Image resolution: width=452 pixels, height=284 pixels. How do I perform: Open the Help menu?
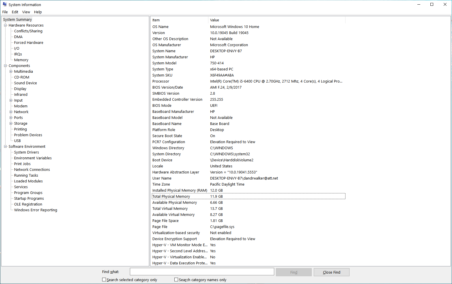pyautogui.click(x=38, y=12)
